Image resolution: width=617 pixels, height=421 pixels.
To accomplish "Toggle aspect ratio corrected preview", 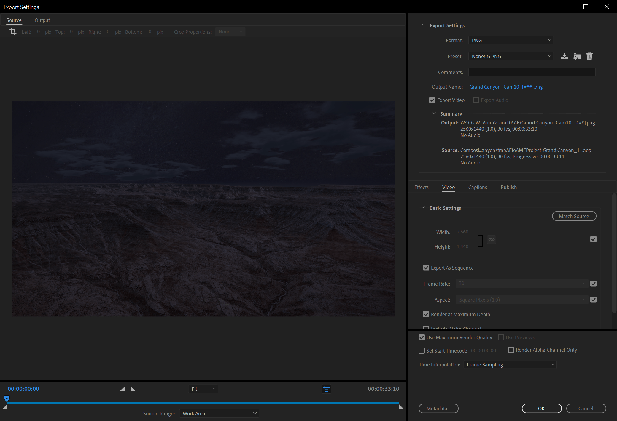I will tap(326, 389).
